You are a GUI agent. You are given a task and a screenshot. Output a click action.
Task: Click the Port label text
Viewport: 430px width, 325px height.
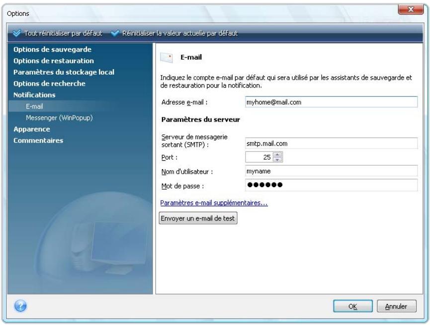(169, 158)
